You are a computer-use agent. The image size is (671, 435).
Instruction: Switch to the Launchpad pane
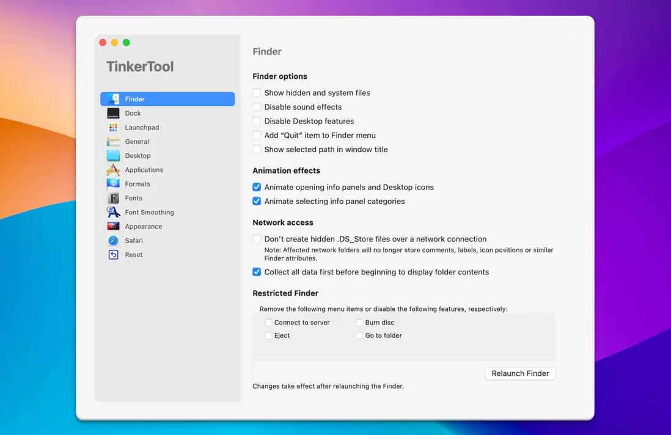142,127
